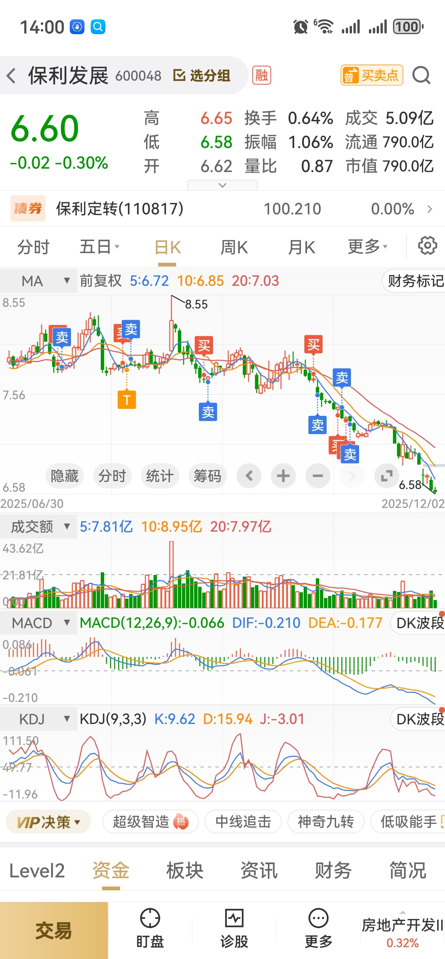Open 神奇九转 strategy button
This screenshot has height=959, width=445.
tap(326, 822)
